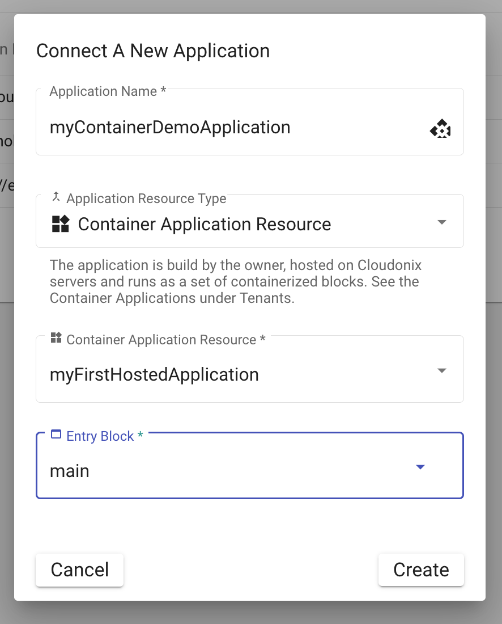The image size is (502, 624).
Task: Click the Cloudonix logo icon in Application Name field
Action: click(440, 129)
